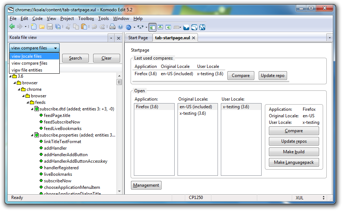Click the blue network-shaped toolbar icon
This screenshot has height=211, width=342.
202,27
